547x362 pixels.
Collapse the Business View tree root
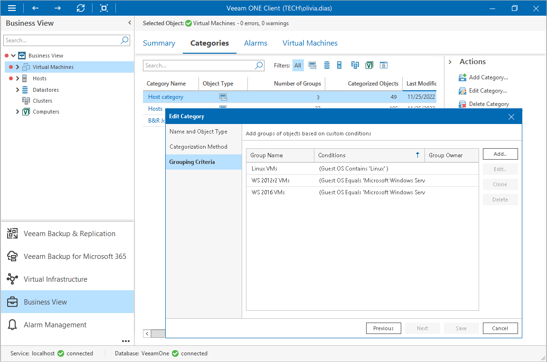(x=13, y=56)
